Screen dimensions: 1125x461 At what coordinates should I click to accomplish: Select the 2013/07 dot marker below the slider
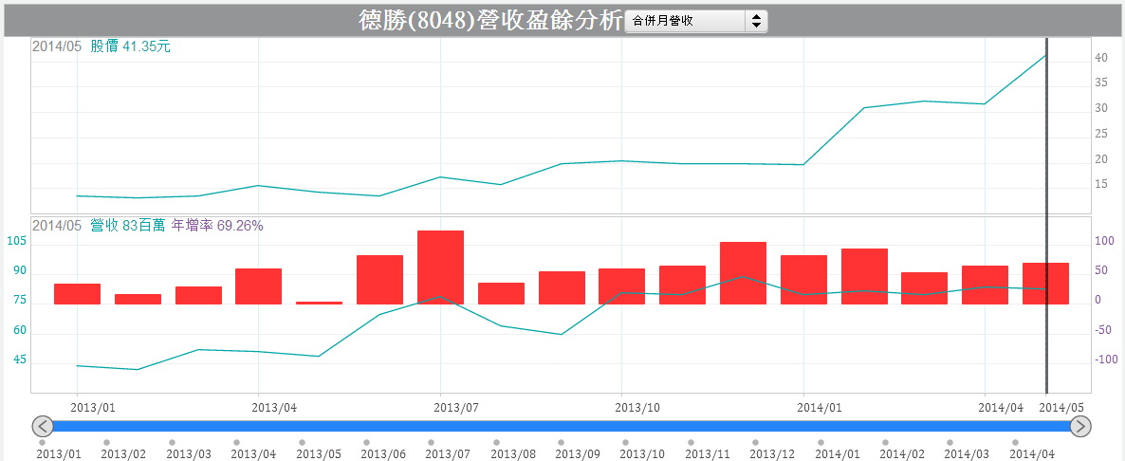[432, 442]
